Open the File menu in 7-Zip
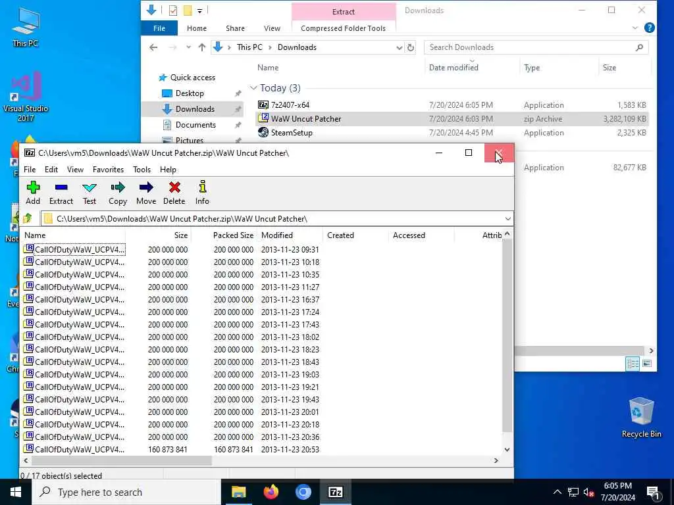The height and width of the screenshot is (505, 674). [x=30, y=170]
